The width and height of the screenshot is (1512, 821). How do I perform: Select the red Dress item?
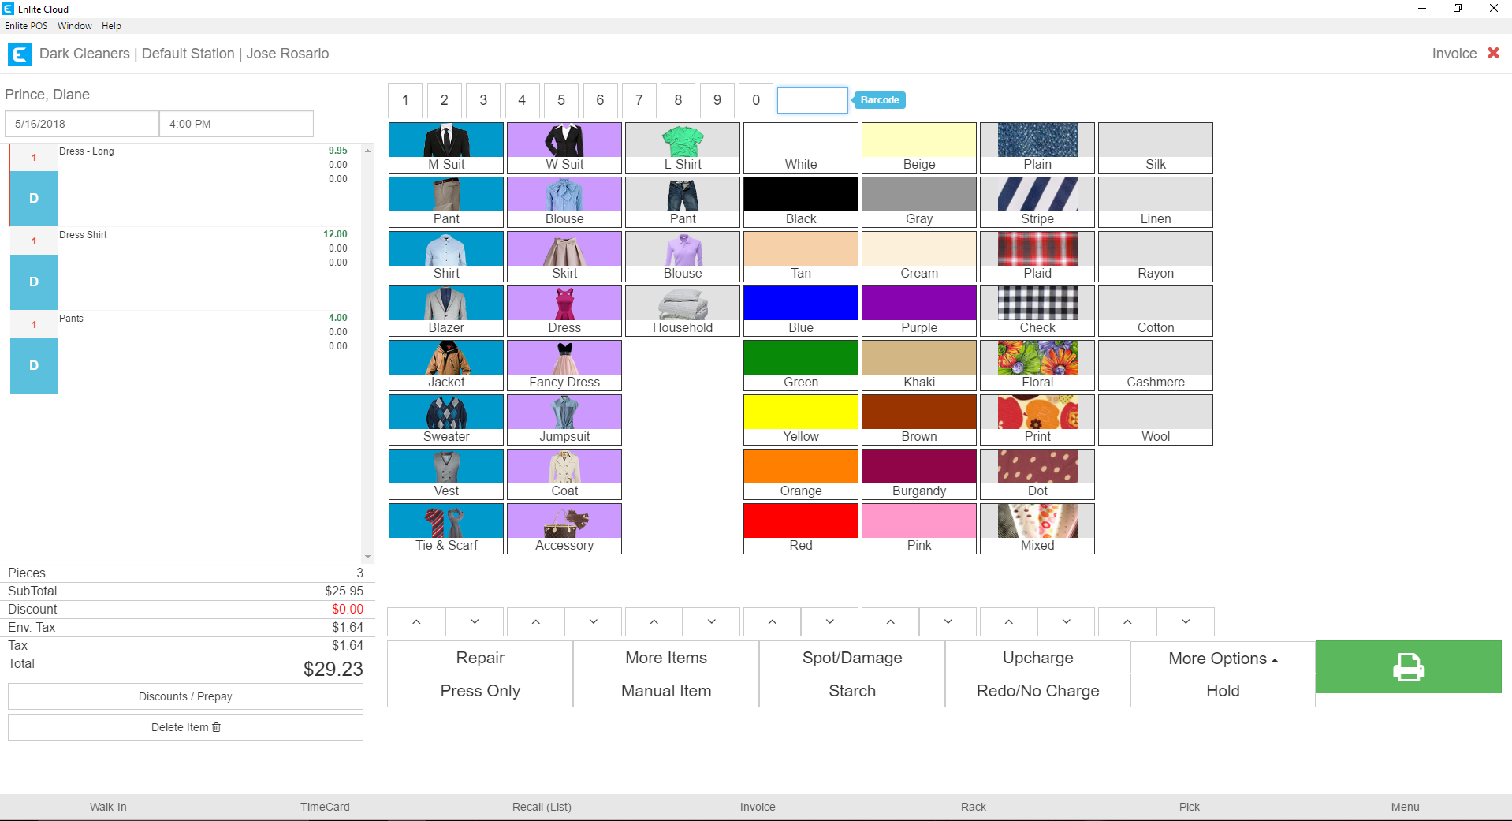click(564, 311)
